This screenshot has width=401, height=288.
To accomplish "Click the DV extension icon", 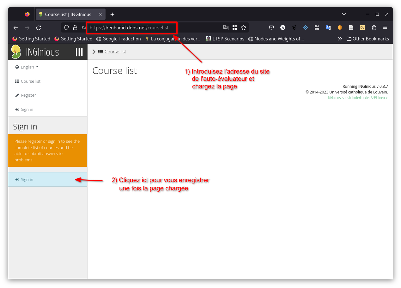I will [362, 27].
